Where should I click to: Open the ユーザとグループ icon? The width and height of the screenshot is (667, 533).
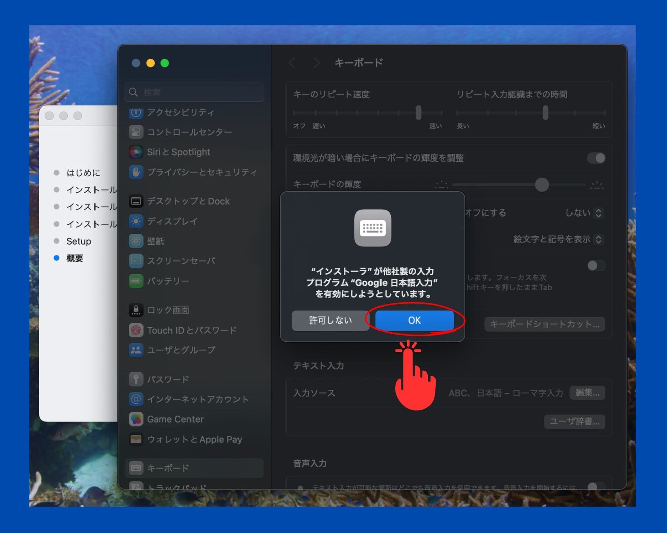pos(136,350)
